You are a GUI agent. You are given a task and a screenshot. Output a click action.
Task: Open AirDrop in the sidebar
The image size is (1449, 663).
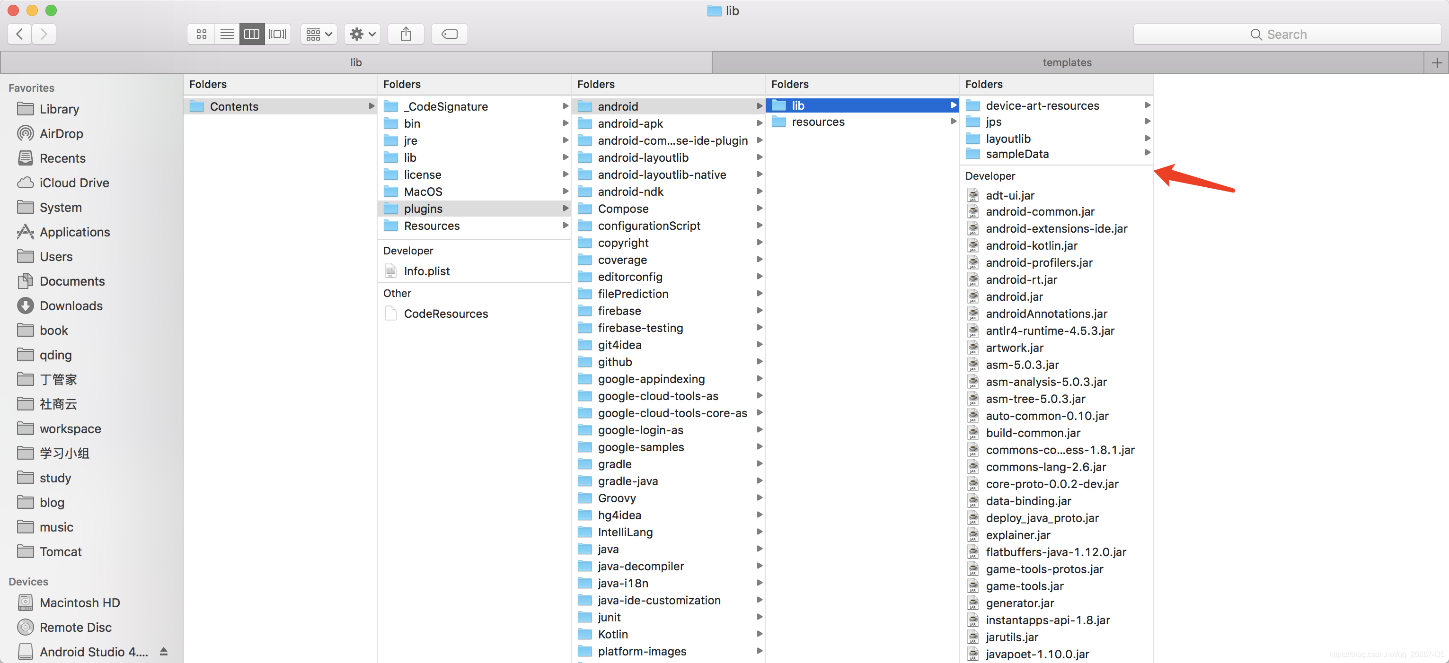(61, 134)
